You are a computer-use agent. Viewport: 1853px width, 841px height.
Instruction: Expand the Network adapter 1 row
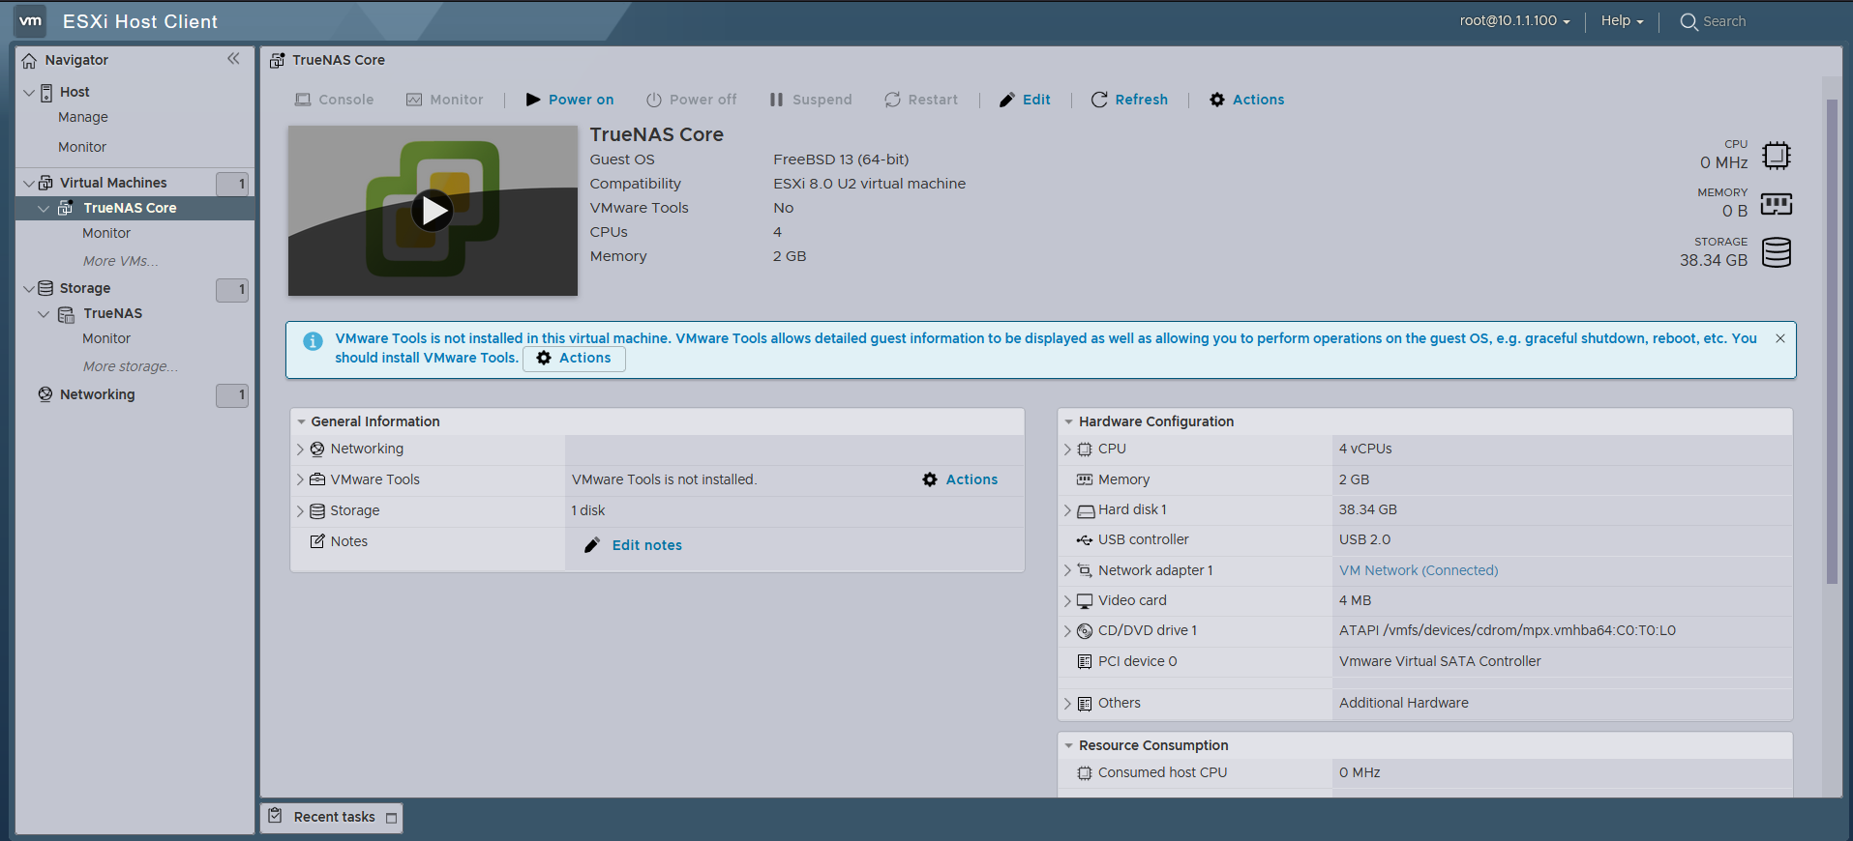[1067, 571]
